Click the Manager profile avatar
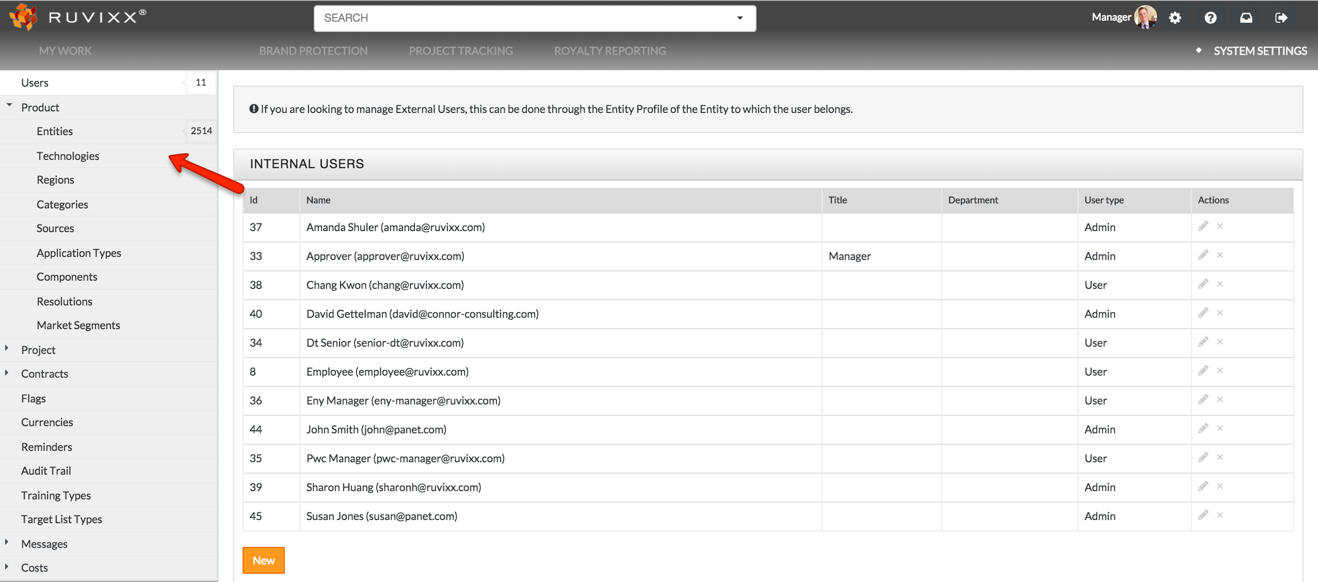The image size is (1318, 582). (1145, 18)
